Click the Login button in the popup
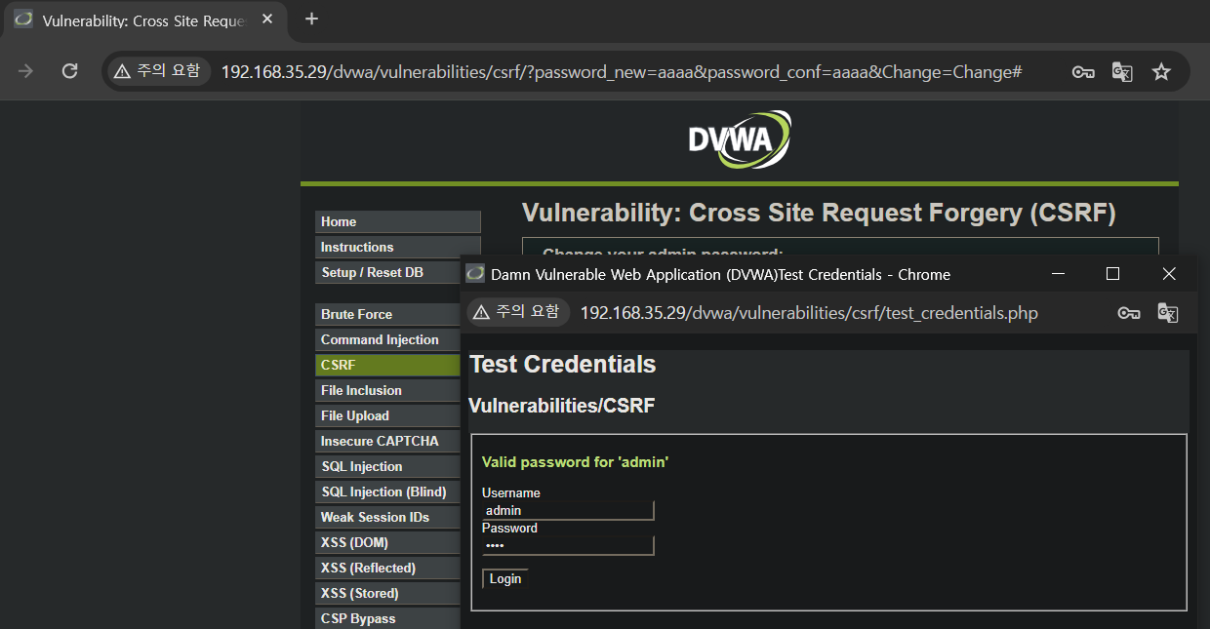 click(x=505, y=578)
